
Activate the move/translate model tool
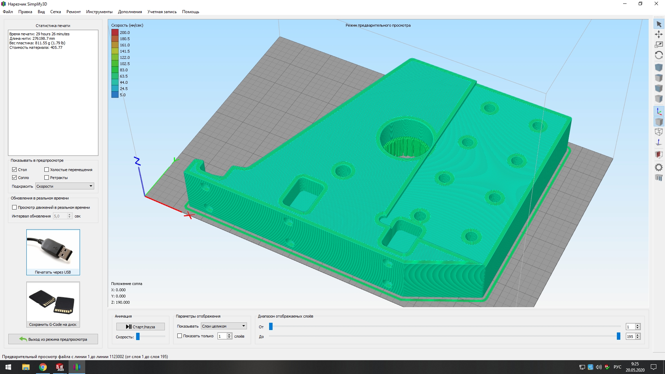(x=659, y=34)
